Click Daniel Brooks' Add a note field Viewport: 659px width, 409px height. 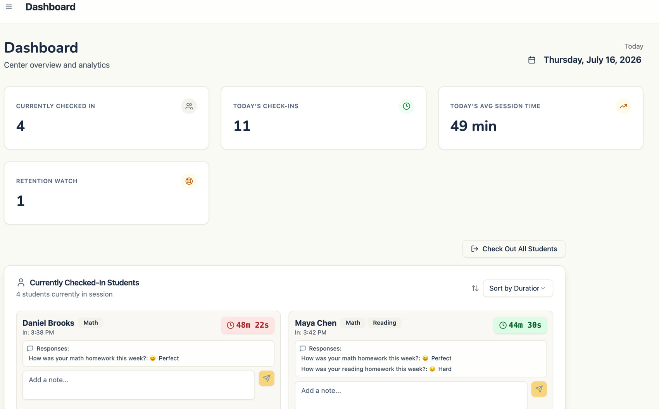(x=138, y=385)
